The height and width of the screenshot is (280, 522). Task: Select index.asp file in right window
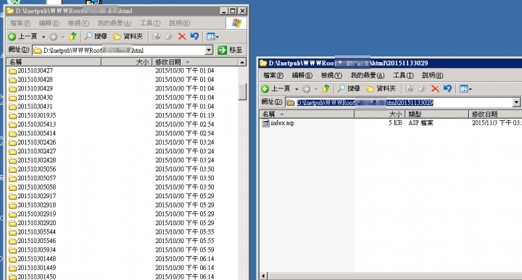tap(278, 123)
